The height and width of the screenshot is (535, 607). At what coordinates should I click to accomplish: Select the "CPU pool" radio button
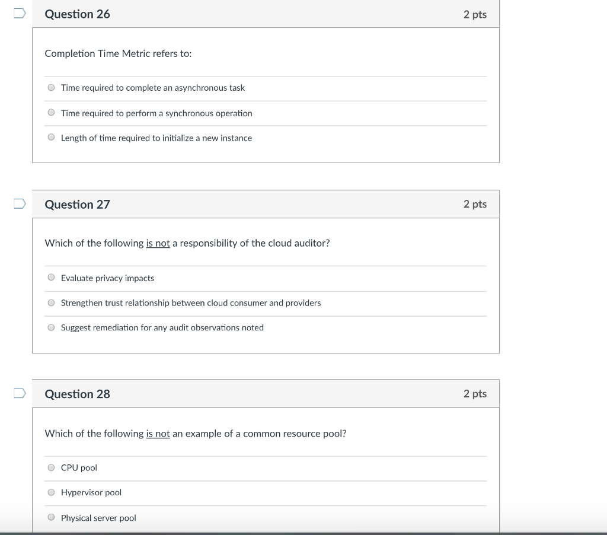click(x=52, y=467)
